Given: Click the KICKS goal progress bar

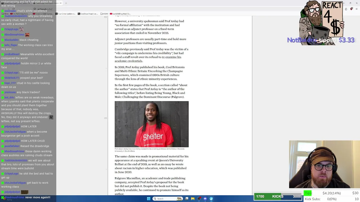Looking at the screenshot, I should tap(278, 196).
